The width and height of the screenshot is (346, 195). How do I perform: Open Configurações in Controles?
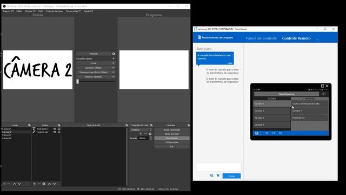point(172,142)
